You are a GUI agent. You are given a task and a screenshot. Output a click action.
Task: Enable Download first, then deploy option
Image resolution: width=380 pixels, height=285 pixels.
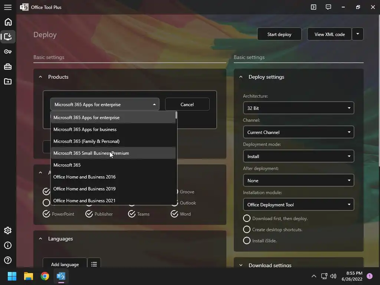247,218
